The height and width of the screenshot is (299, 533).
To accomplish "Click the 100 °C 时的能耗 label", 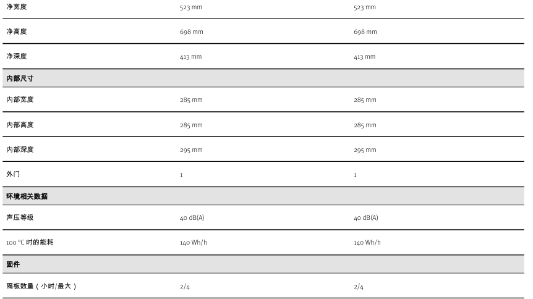I will (30, 242).
